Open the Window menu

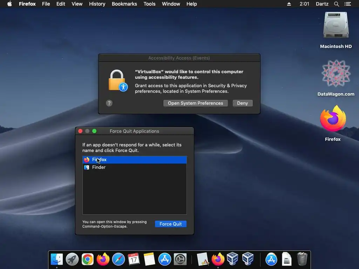tap(171, 4)
